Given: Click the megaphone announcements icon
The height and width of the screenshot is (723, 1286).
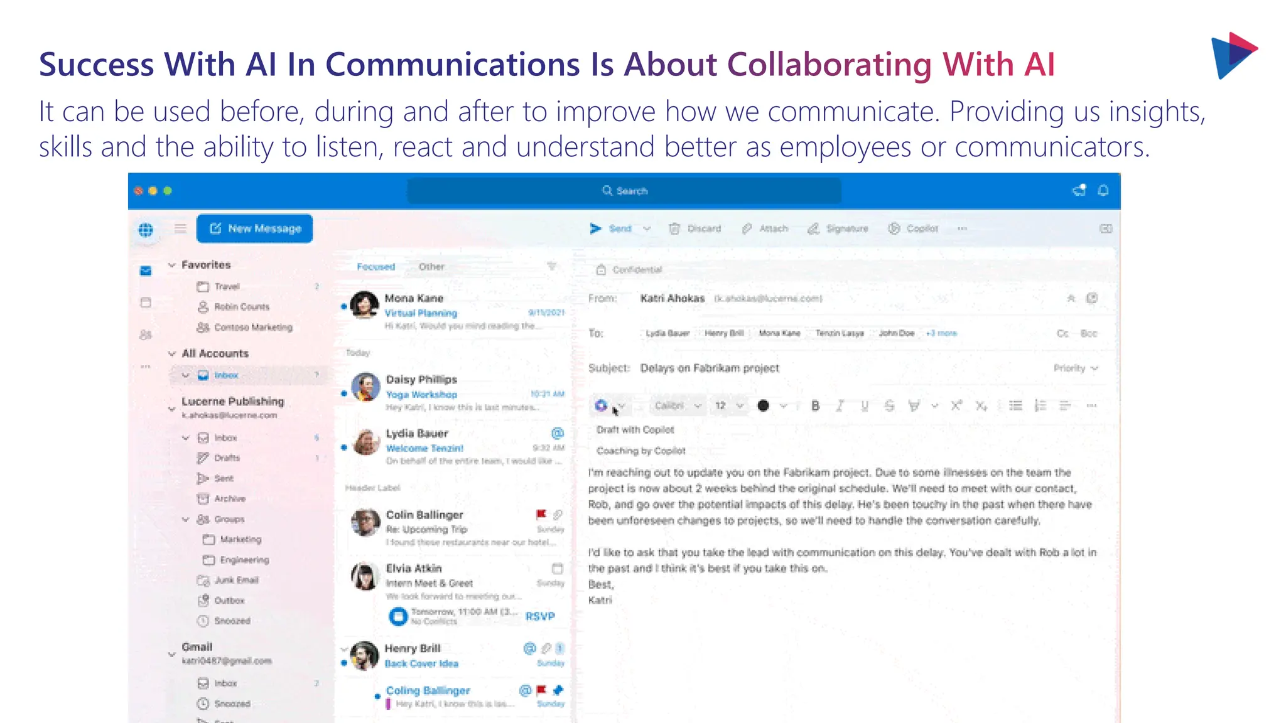Looking at the screenshot, I should [1079, 190].
